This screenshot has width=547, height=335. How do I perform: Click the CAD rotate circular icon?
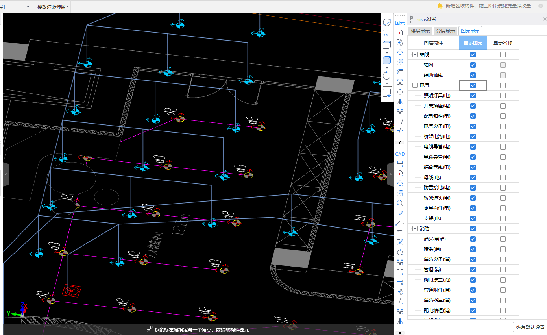400,252
